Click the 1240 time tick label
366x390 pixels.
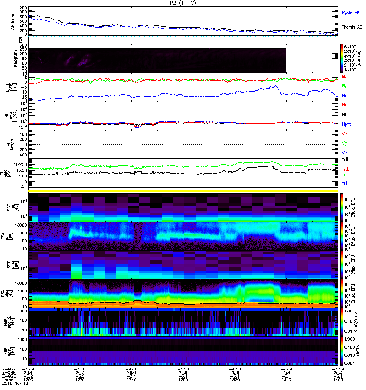[x=131, y=380]
